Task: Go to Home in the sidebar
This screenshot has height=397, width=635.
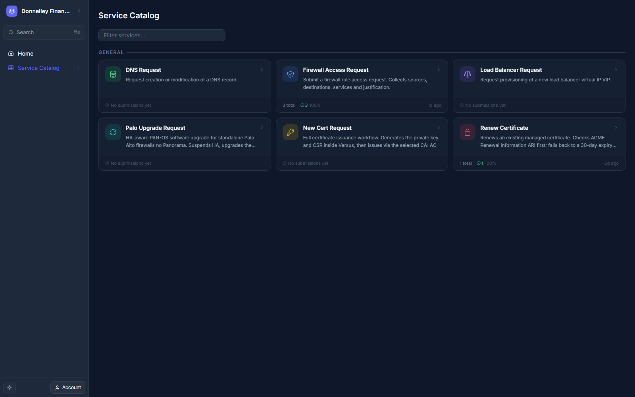Action: coord(44,54)
